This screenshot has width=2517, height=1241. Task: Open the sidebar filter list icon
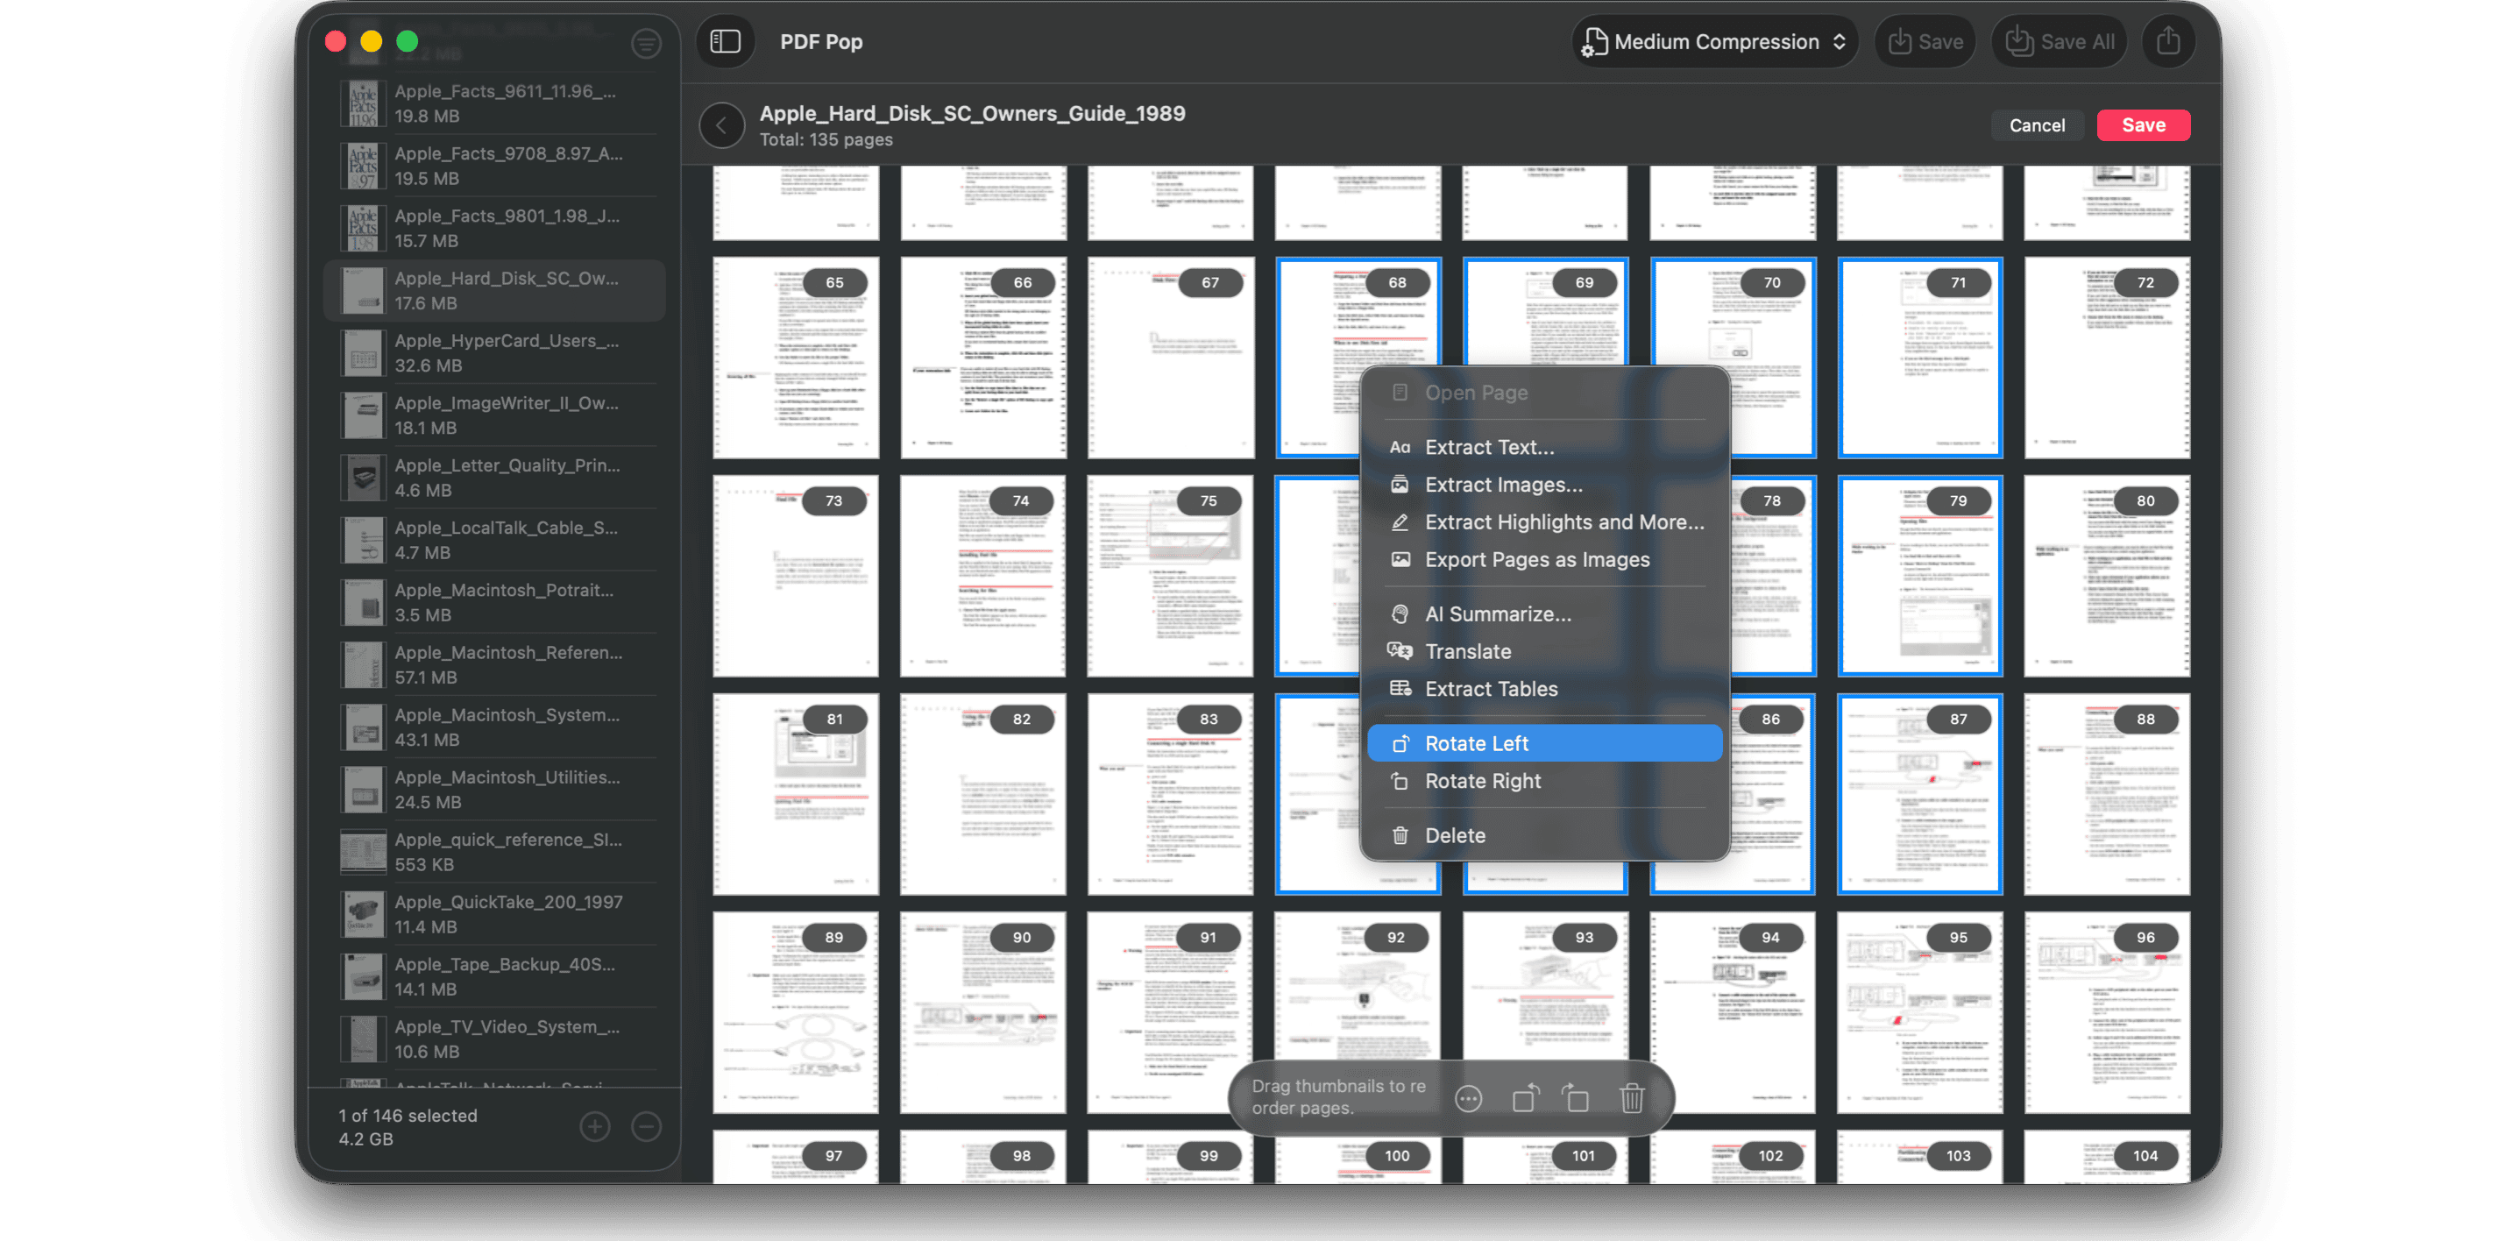pyautogui.click(x=646, y=43)
